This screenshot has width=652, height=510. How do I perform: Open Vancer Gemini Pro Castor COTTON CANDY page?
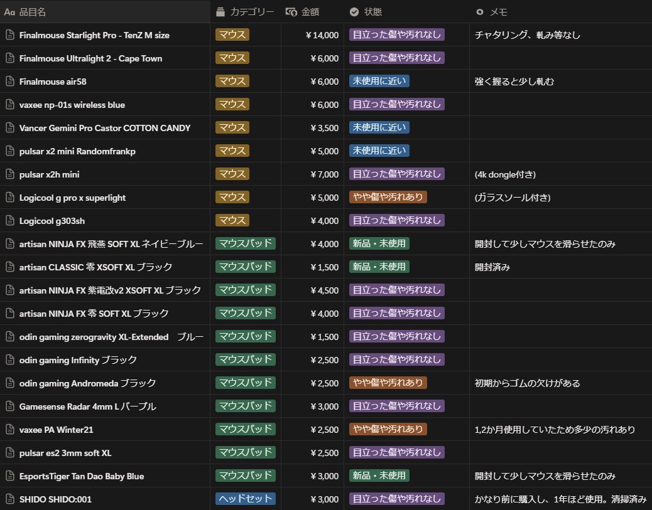(x=105, y=128)
